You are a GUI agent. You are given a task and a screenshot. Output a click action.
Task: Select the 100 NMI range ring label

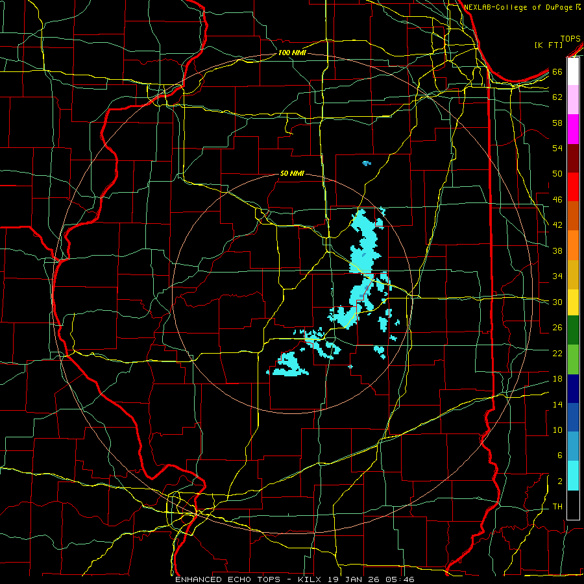(x=292, y=53)
